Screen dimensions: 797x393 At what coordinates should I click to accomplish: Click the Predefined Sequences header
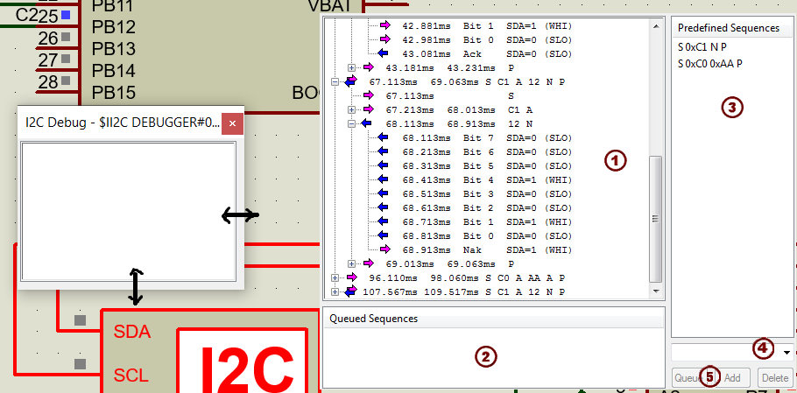point(729,28)
